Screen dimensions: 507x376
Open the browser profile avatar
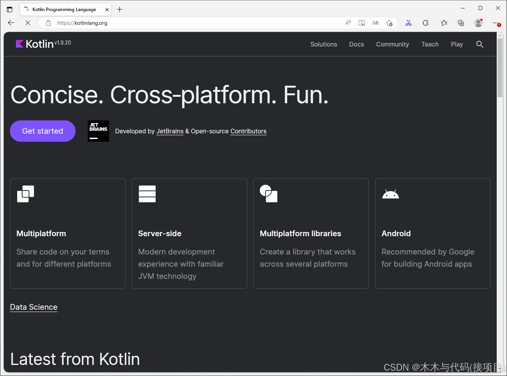coord(478,23)
